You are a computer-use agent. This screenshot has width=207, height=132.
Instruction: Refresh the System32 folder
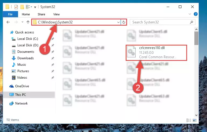(124, 22)
